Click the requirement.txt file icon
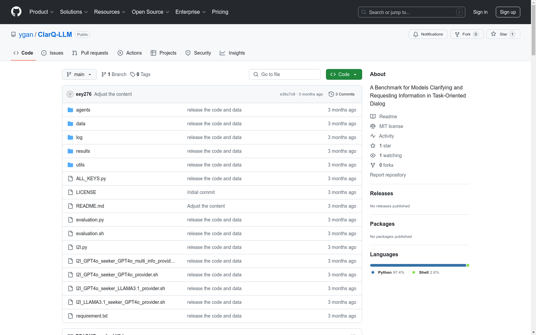The image size is (536, 335). click(x=70, y=316)
